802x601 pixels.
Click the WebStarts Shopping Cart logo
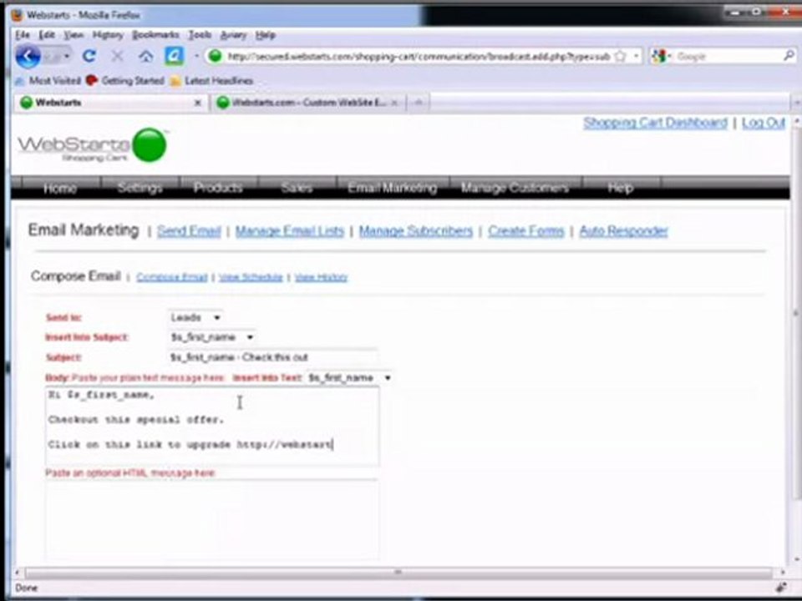click(93, 145)
